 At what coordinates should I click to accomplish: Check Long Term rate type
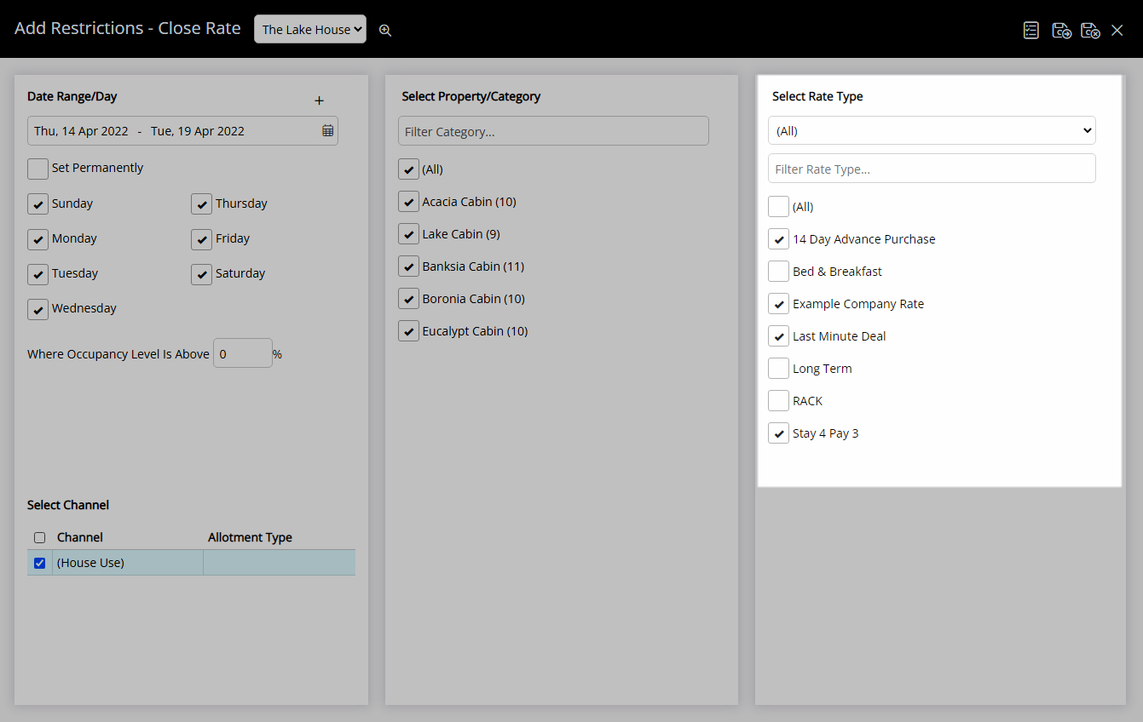pyautogui.click(x=778, y=369)
